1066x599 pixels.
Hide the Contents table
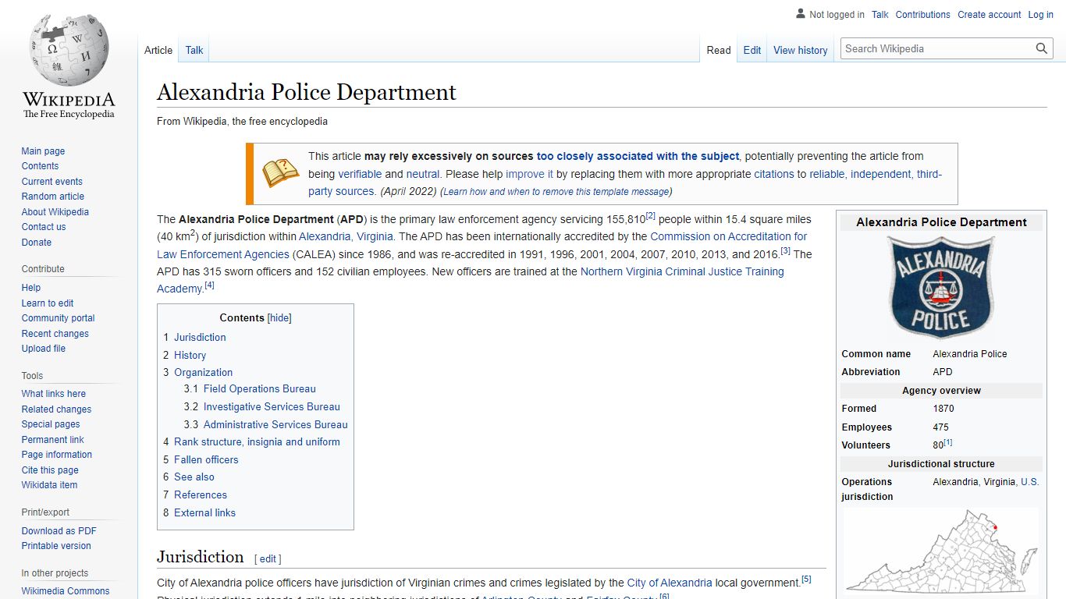pyautogui.click(x=279, y=317)
